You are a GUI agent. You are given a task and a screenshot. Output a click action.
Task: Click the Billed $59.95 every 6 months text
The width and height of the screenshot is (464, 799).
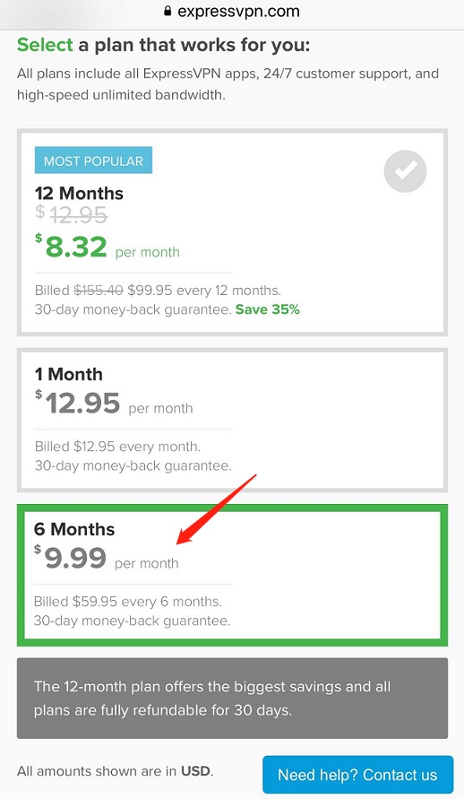click(128, 602)
